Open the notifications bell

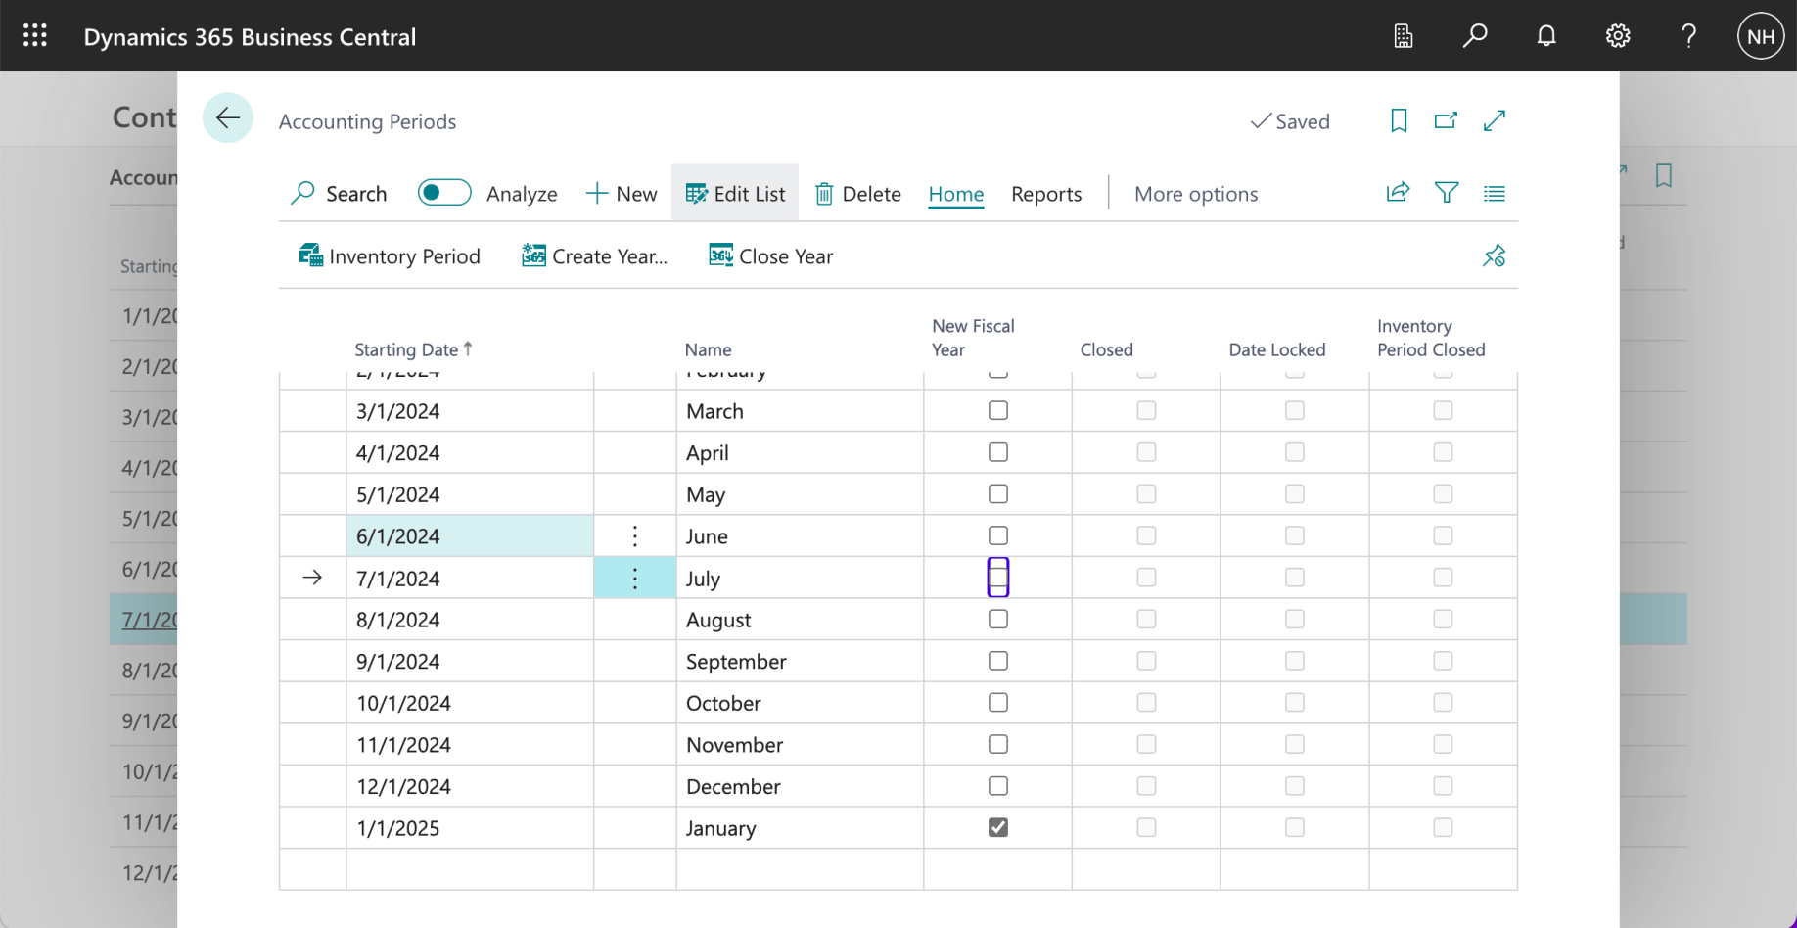click(x=1546, y=36)
